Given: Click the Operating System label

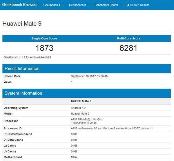Looking at the screenshot, I should coord(16,108).
